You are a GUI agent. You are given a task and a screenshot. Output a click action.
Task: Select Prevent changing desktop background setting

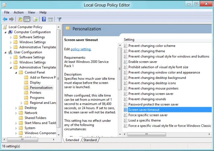pyautogui.click(x=157, y=78)
